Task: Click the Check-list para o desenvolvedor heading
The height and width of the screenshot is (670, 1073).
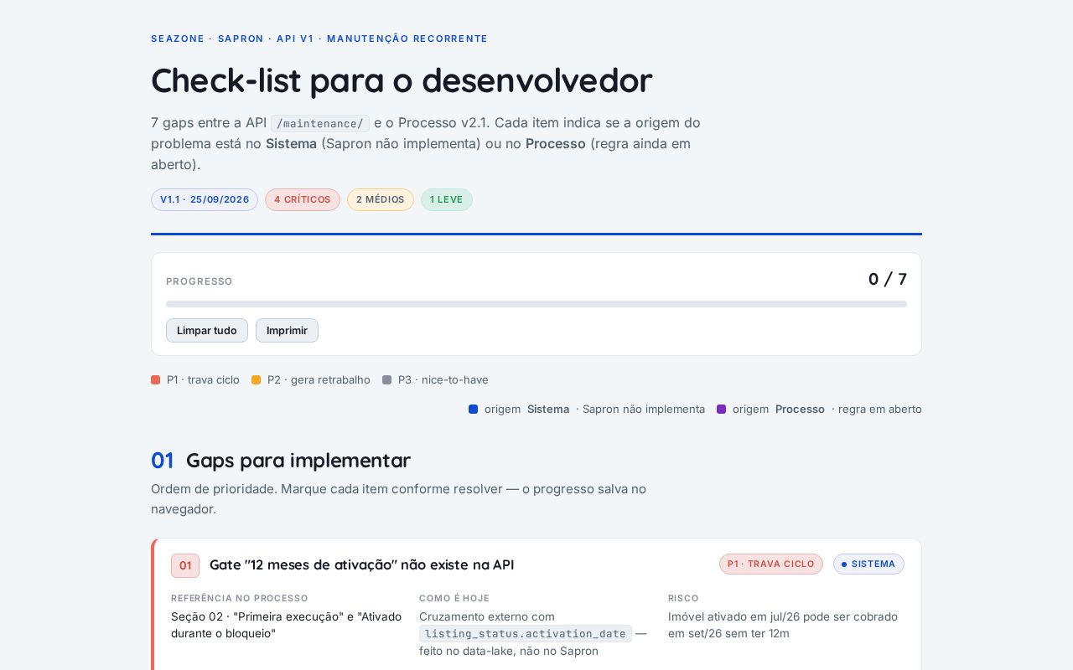Action: coord(402,80)
